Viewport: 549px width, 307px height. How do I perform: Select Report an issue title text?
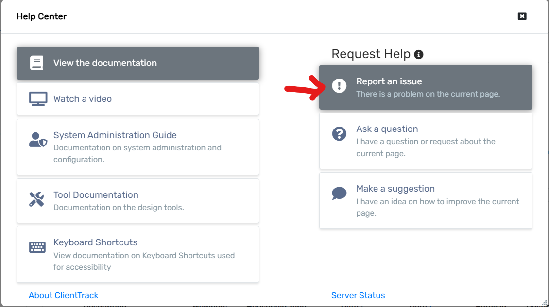(389, 81)
